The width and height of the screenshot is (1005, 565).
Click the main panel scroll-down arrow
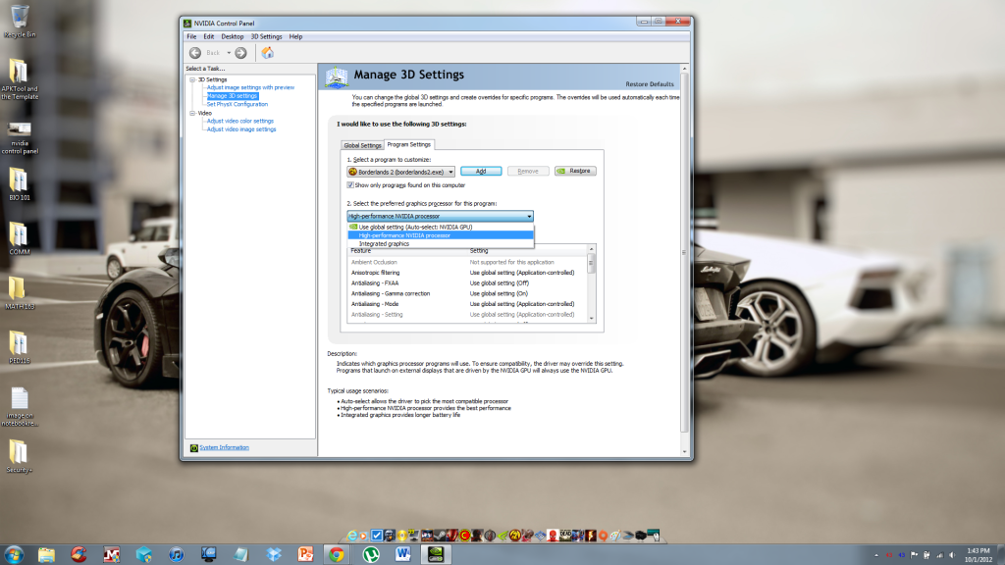(684, 451)
